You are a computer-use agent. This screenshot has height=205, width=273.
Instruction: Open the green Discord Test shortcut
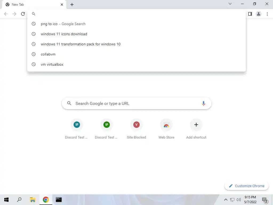pos(106,129)
